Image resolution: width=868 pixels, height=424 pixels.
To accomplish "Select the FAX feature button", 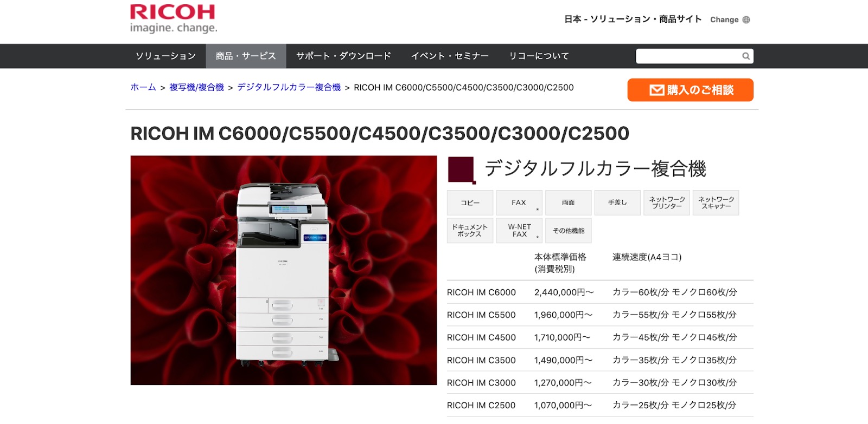I will pos(519,203).
